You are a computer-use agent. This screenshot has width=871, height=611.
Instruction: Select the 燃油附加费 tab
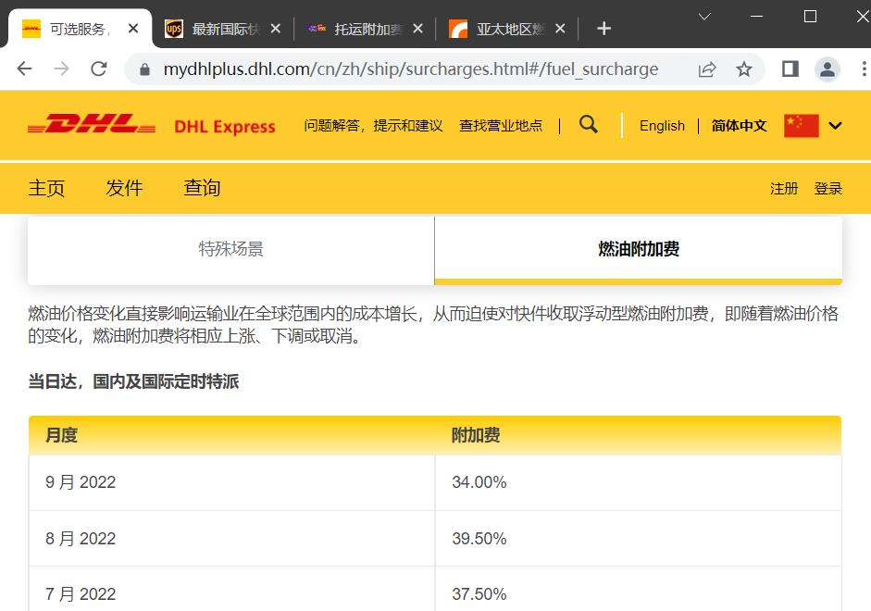639,250
